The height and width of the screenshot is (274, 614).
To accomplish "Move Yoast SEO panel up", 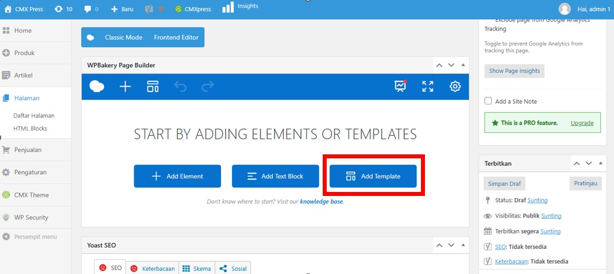I will click(x=439, y=245).
